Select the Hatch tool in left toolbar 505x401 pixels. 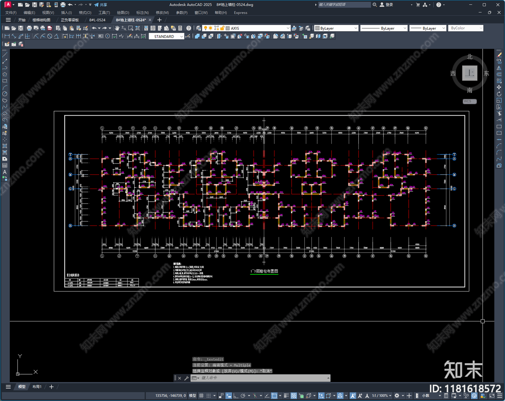[5, 146]
